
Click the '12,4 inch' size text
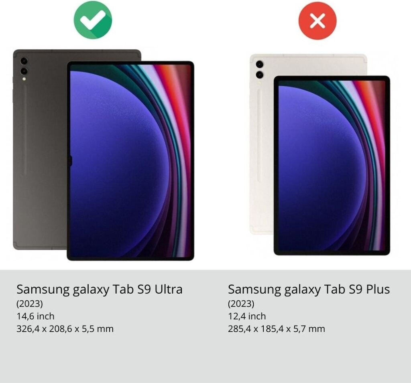(247, 316)
